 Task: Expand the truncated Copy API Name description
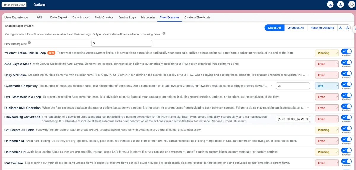pyautogui.click(x=308, y=75)
